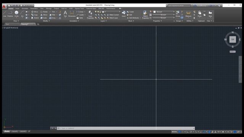Click the Measure tool
This screenshot has height=137, width=244.
(188, 14)
